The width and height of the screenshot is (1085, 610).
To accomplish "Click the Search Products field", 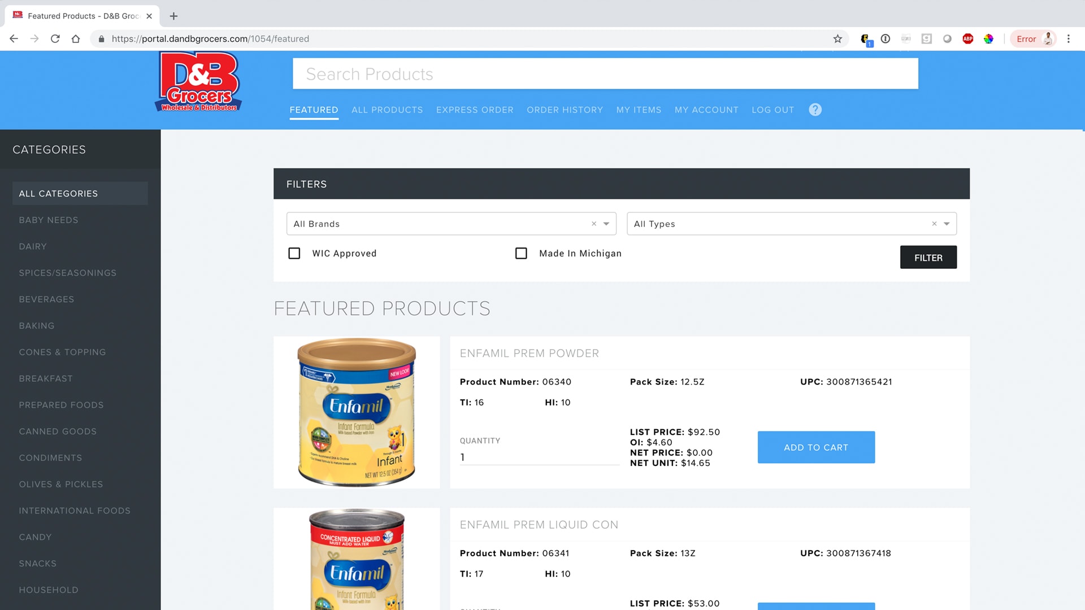I will tap(605, 73).
